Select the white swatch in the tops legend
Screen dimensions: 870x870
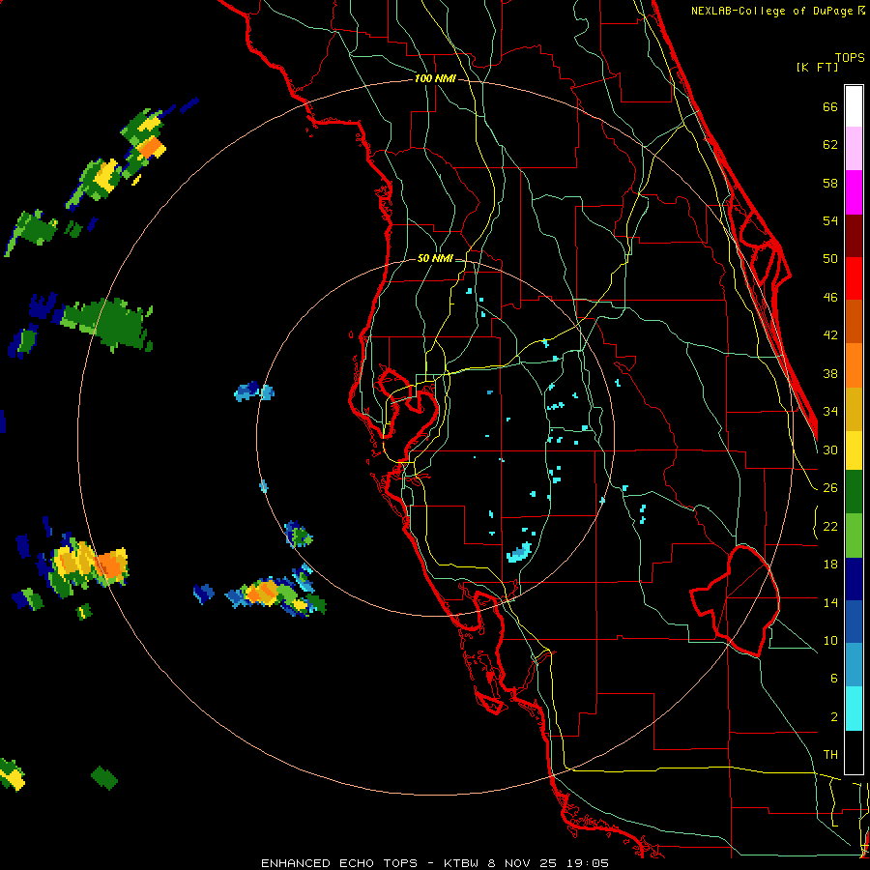[854, 106]
